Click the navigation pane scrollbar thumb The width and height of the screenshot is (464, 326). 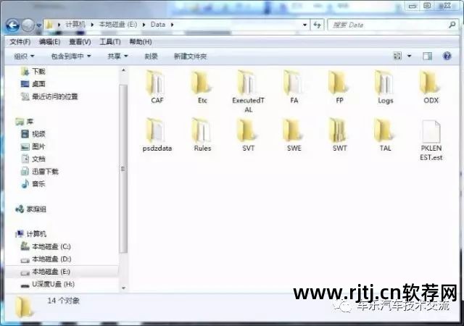coord(123,169)
